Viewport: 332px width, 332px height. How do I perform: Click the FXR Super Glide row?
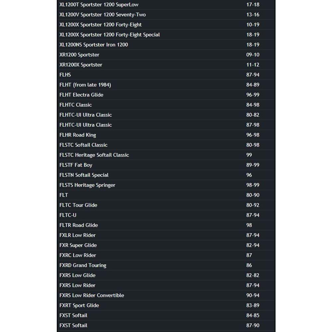[166, 245]
